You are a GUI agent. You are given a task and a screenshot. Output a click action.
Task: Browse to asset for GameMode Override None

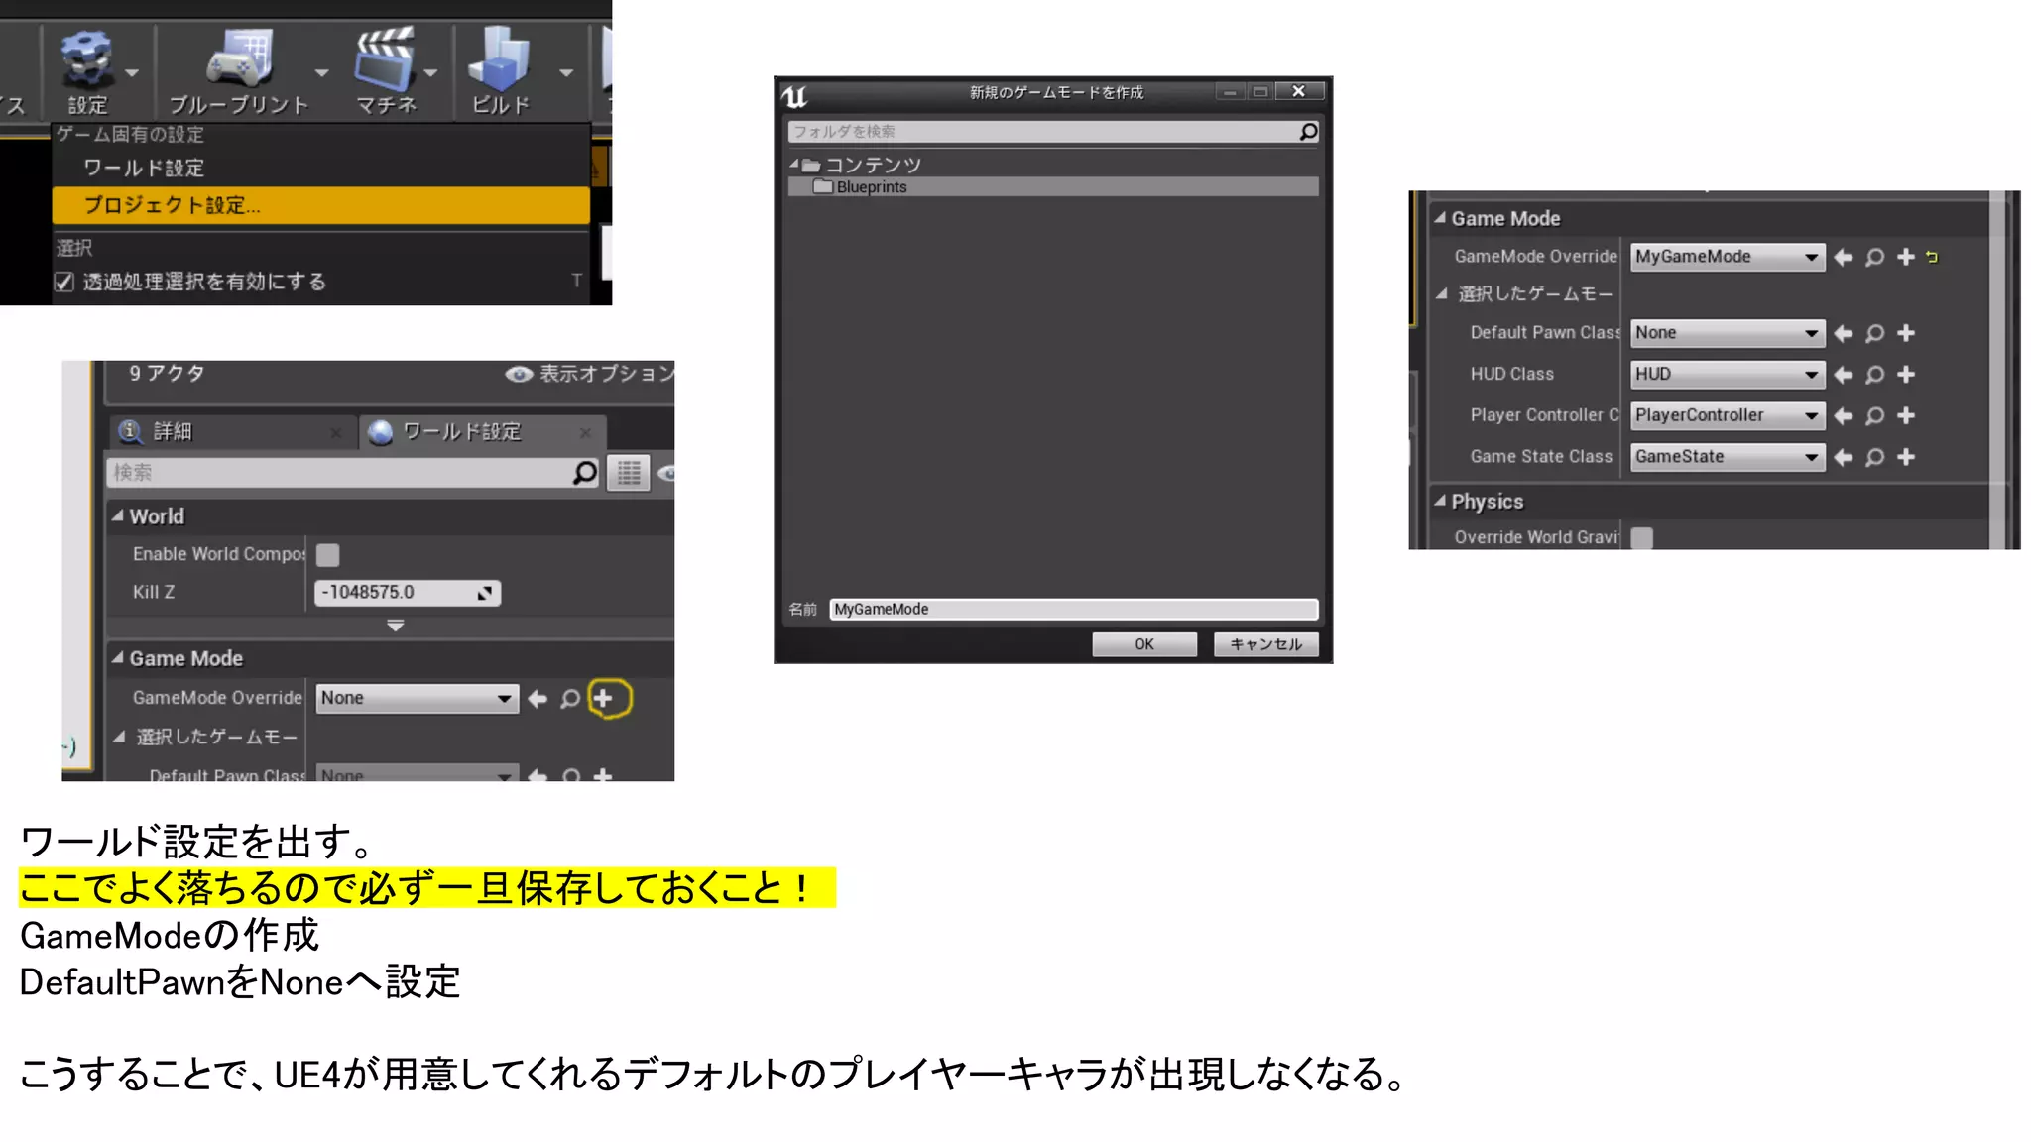[x=570, y=699]
